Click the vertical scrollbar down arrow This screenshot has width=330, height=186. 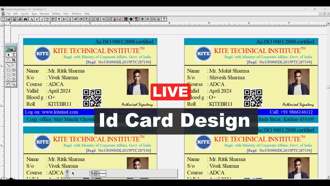(328, 177)
